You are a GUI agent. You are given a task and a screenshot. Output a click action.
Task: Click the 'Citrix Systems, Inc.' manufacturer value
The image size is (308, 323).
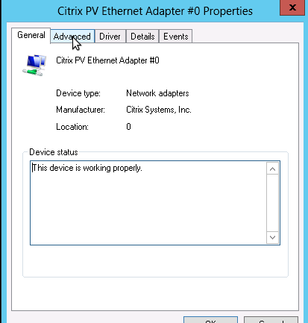(x=159, y=110)
